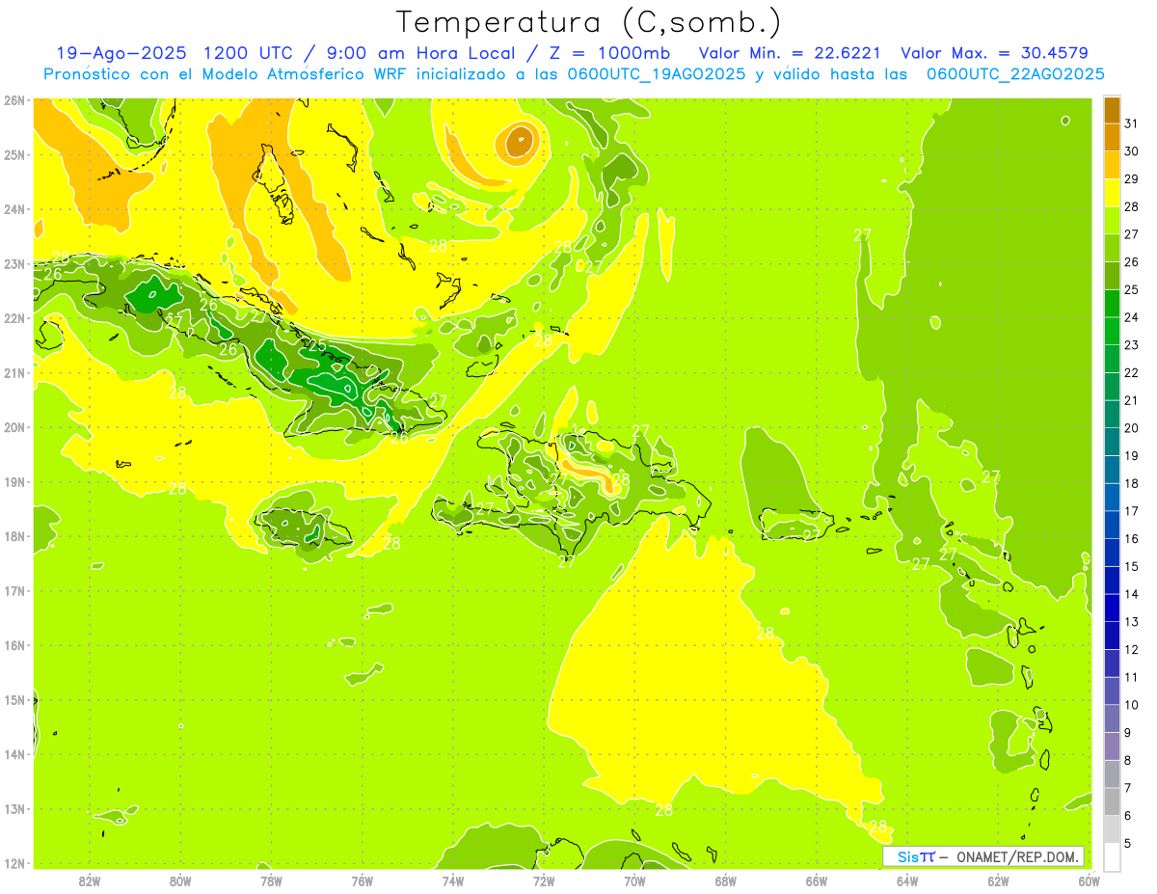Click the colorbar value label 22
The height and width of the screenshot is (894, 1157).
tap(1133, 372)
